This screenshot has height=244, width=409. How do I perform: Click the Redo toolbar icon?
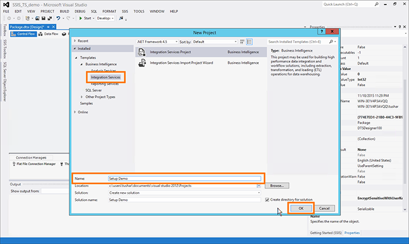click(x=69, y=18)
